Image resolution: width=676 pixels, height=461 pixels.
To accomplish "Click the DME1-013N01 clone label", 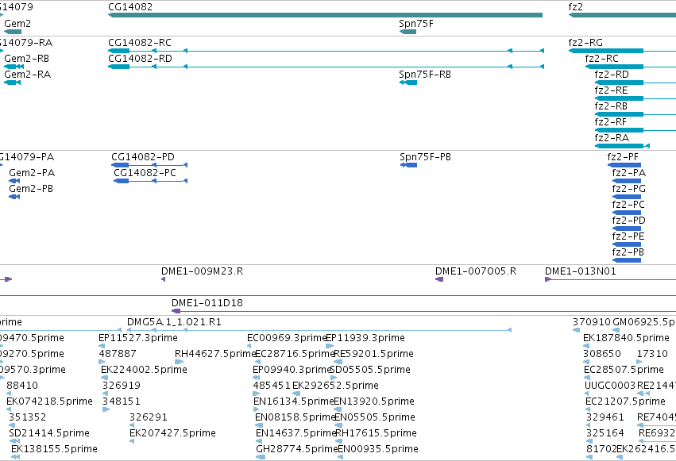I will 581,271.
